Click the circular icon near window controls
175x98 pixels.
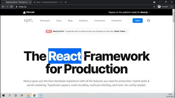154,2
